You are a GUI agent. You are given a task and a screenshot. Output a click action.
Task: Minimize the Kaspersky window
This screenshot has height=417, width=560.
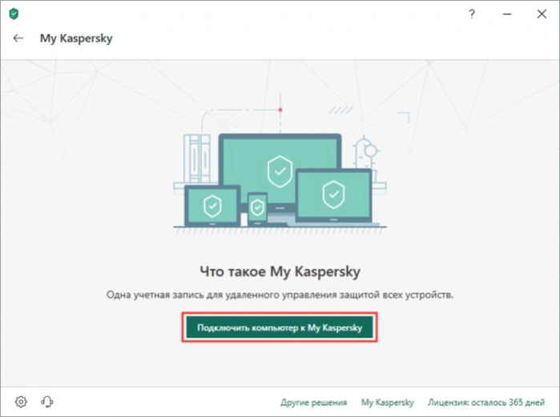(507, 14)
